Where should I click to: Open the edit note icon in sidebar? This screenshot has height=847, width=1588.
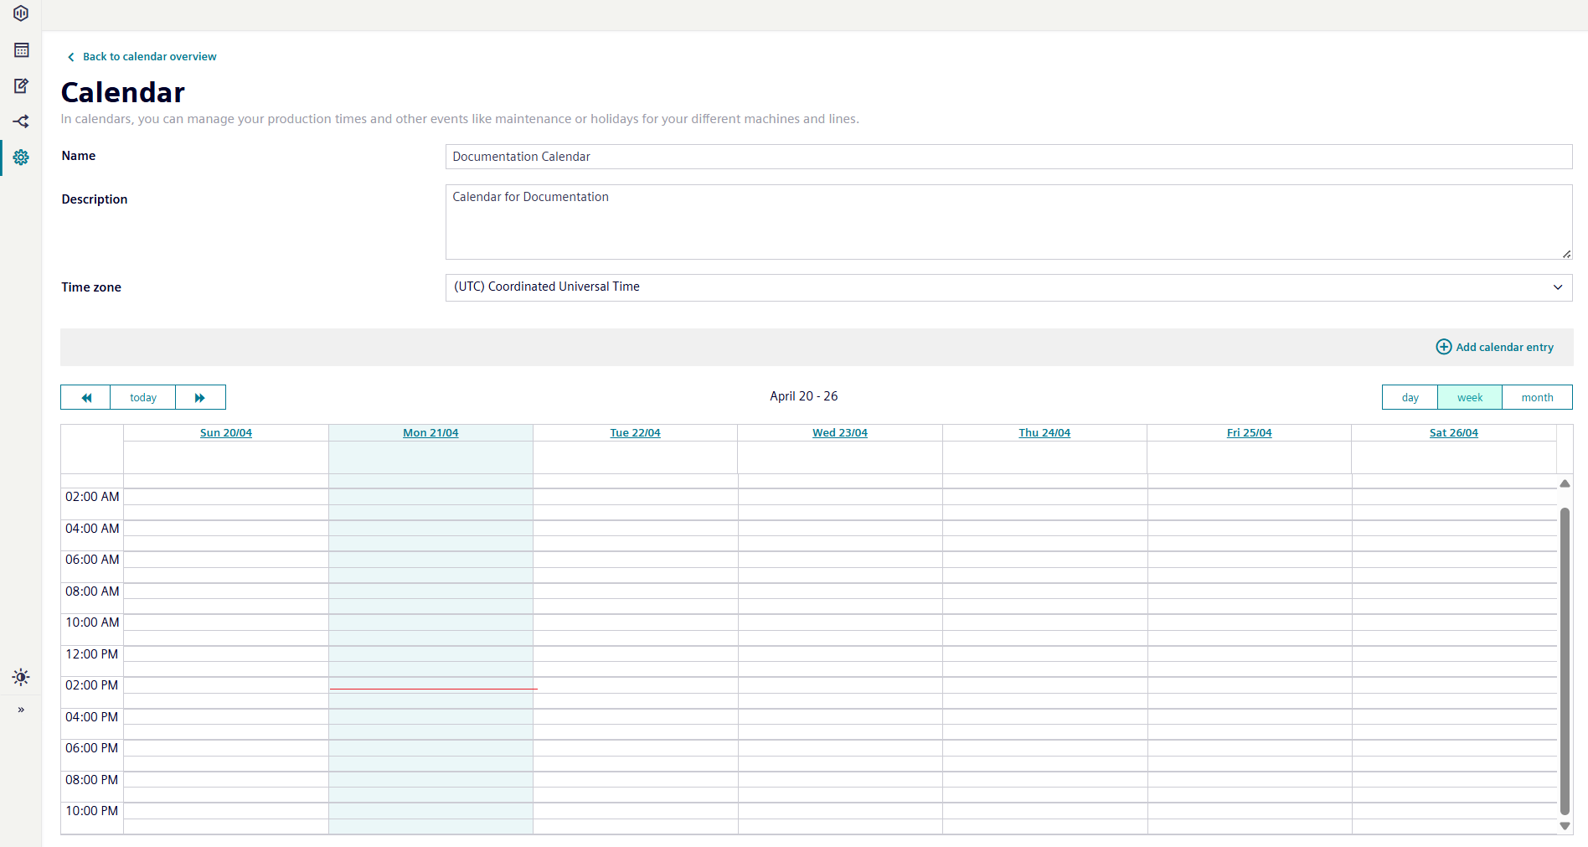21,85
